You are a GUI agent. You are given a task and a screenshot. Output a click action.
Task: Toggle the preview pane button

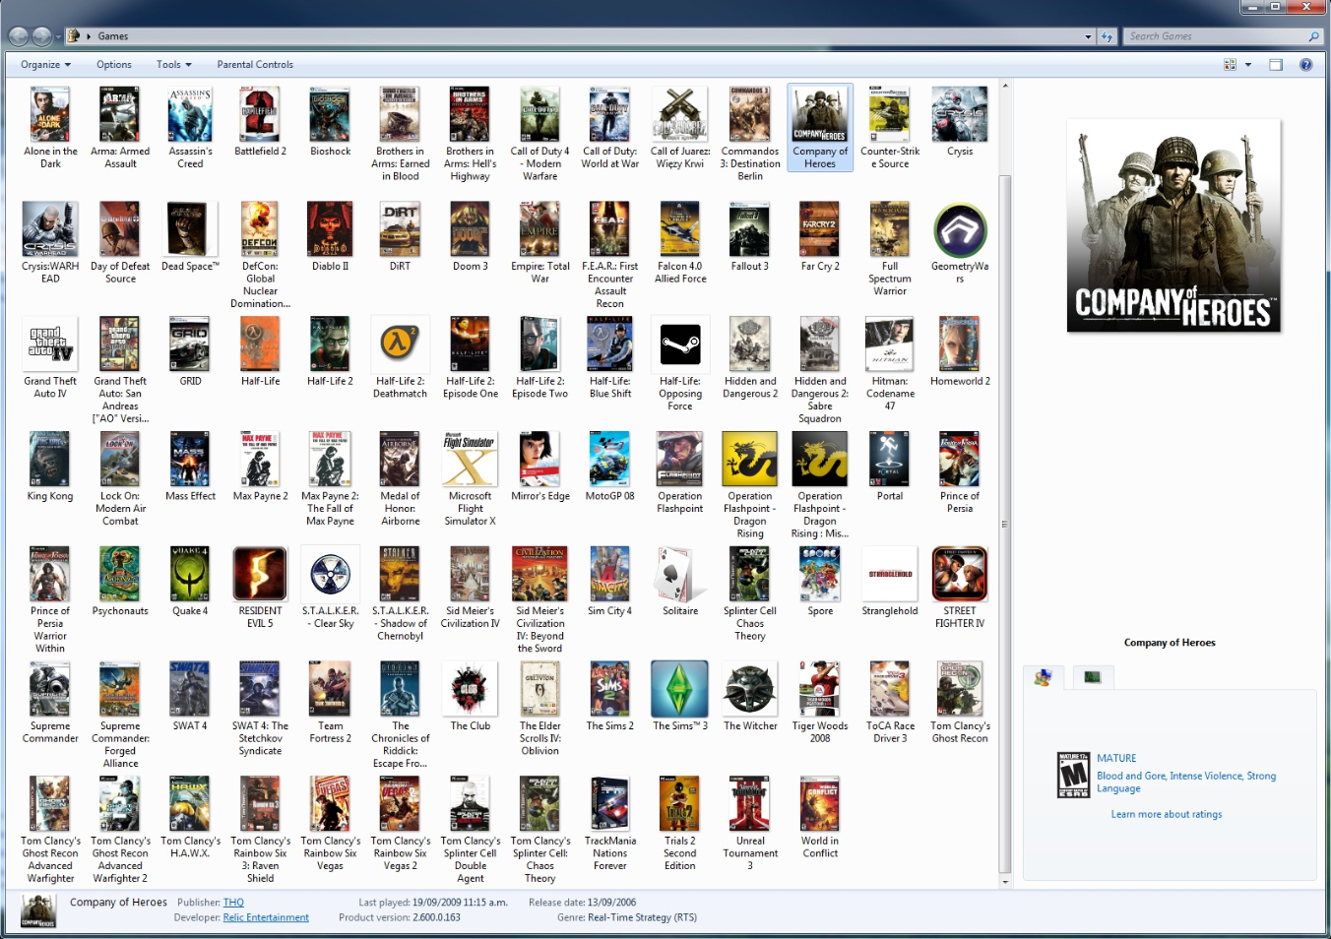coord(1276,65)
